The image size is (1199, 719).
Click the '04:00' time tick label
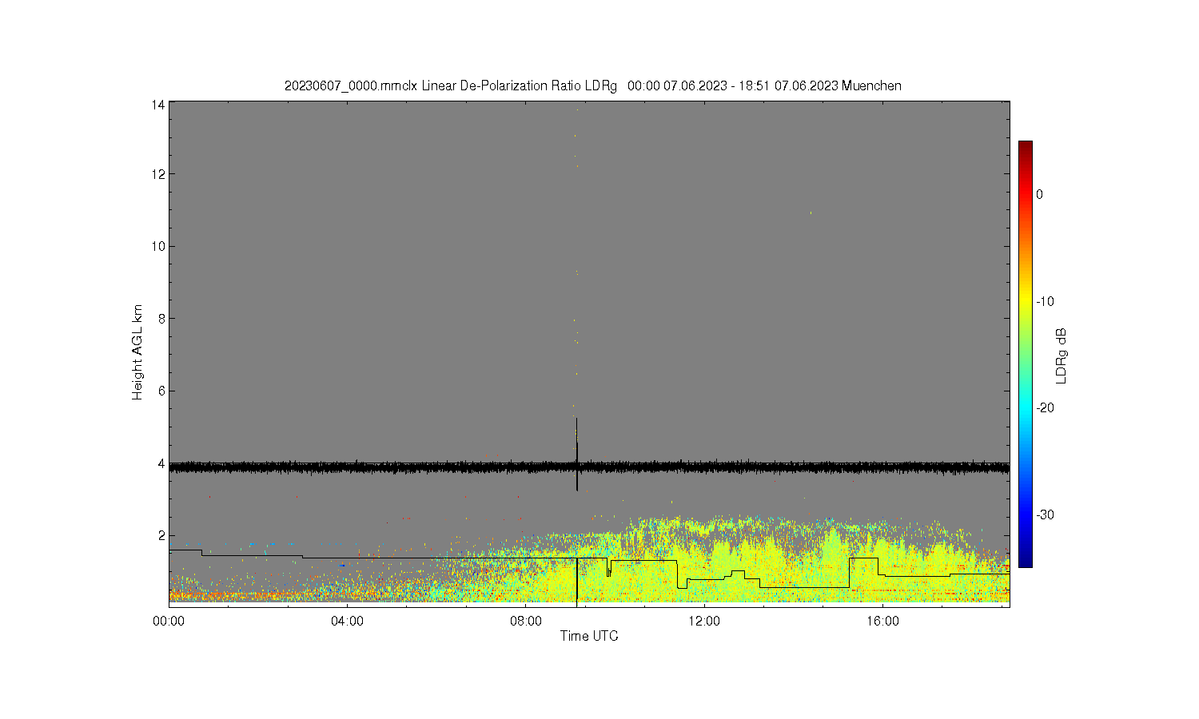point(347,621)
